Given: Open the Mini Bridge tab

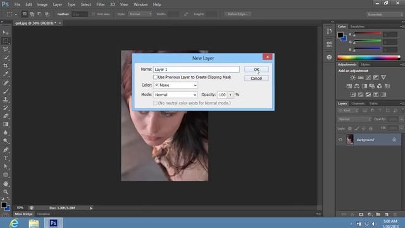Looking at the screenshot, I should 23,214.
